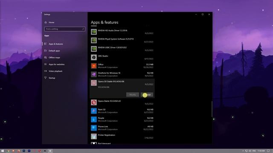Select the OneNote for Windows 10 entry

122,74
